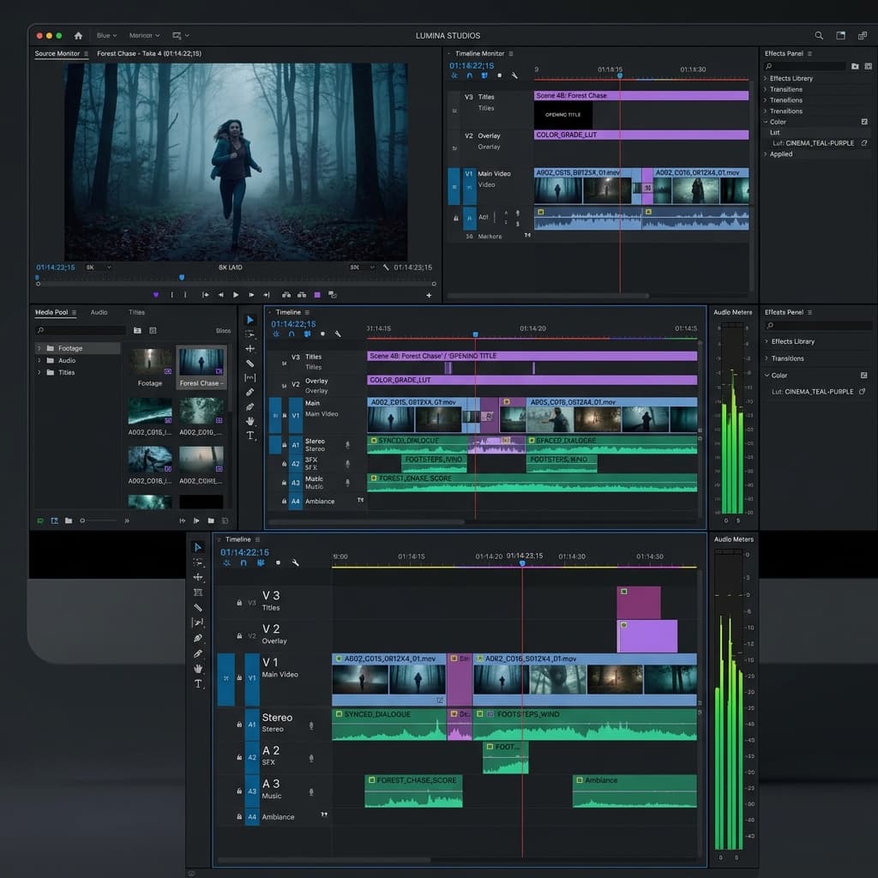Expand the Footage folder in the Media Pool
This screenshot has width=878, height=878.
point(39,348)
